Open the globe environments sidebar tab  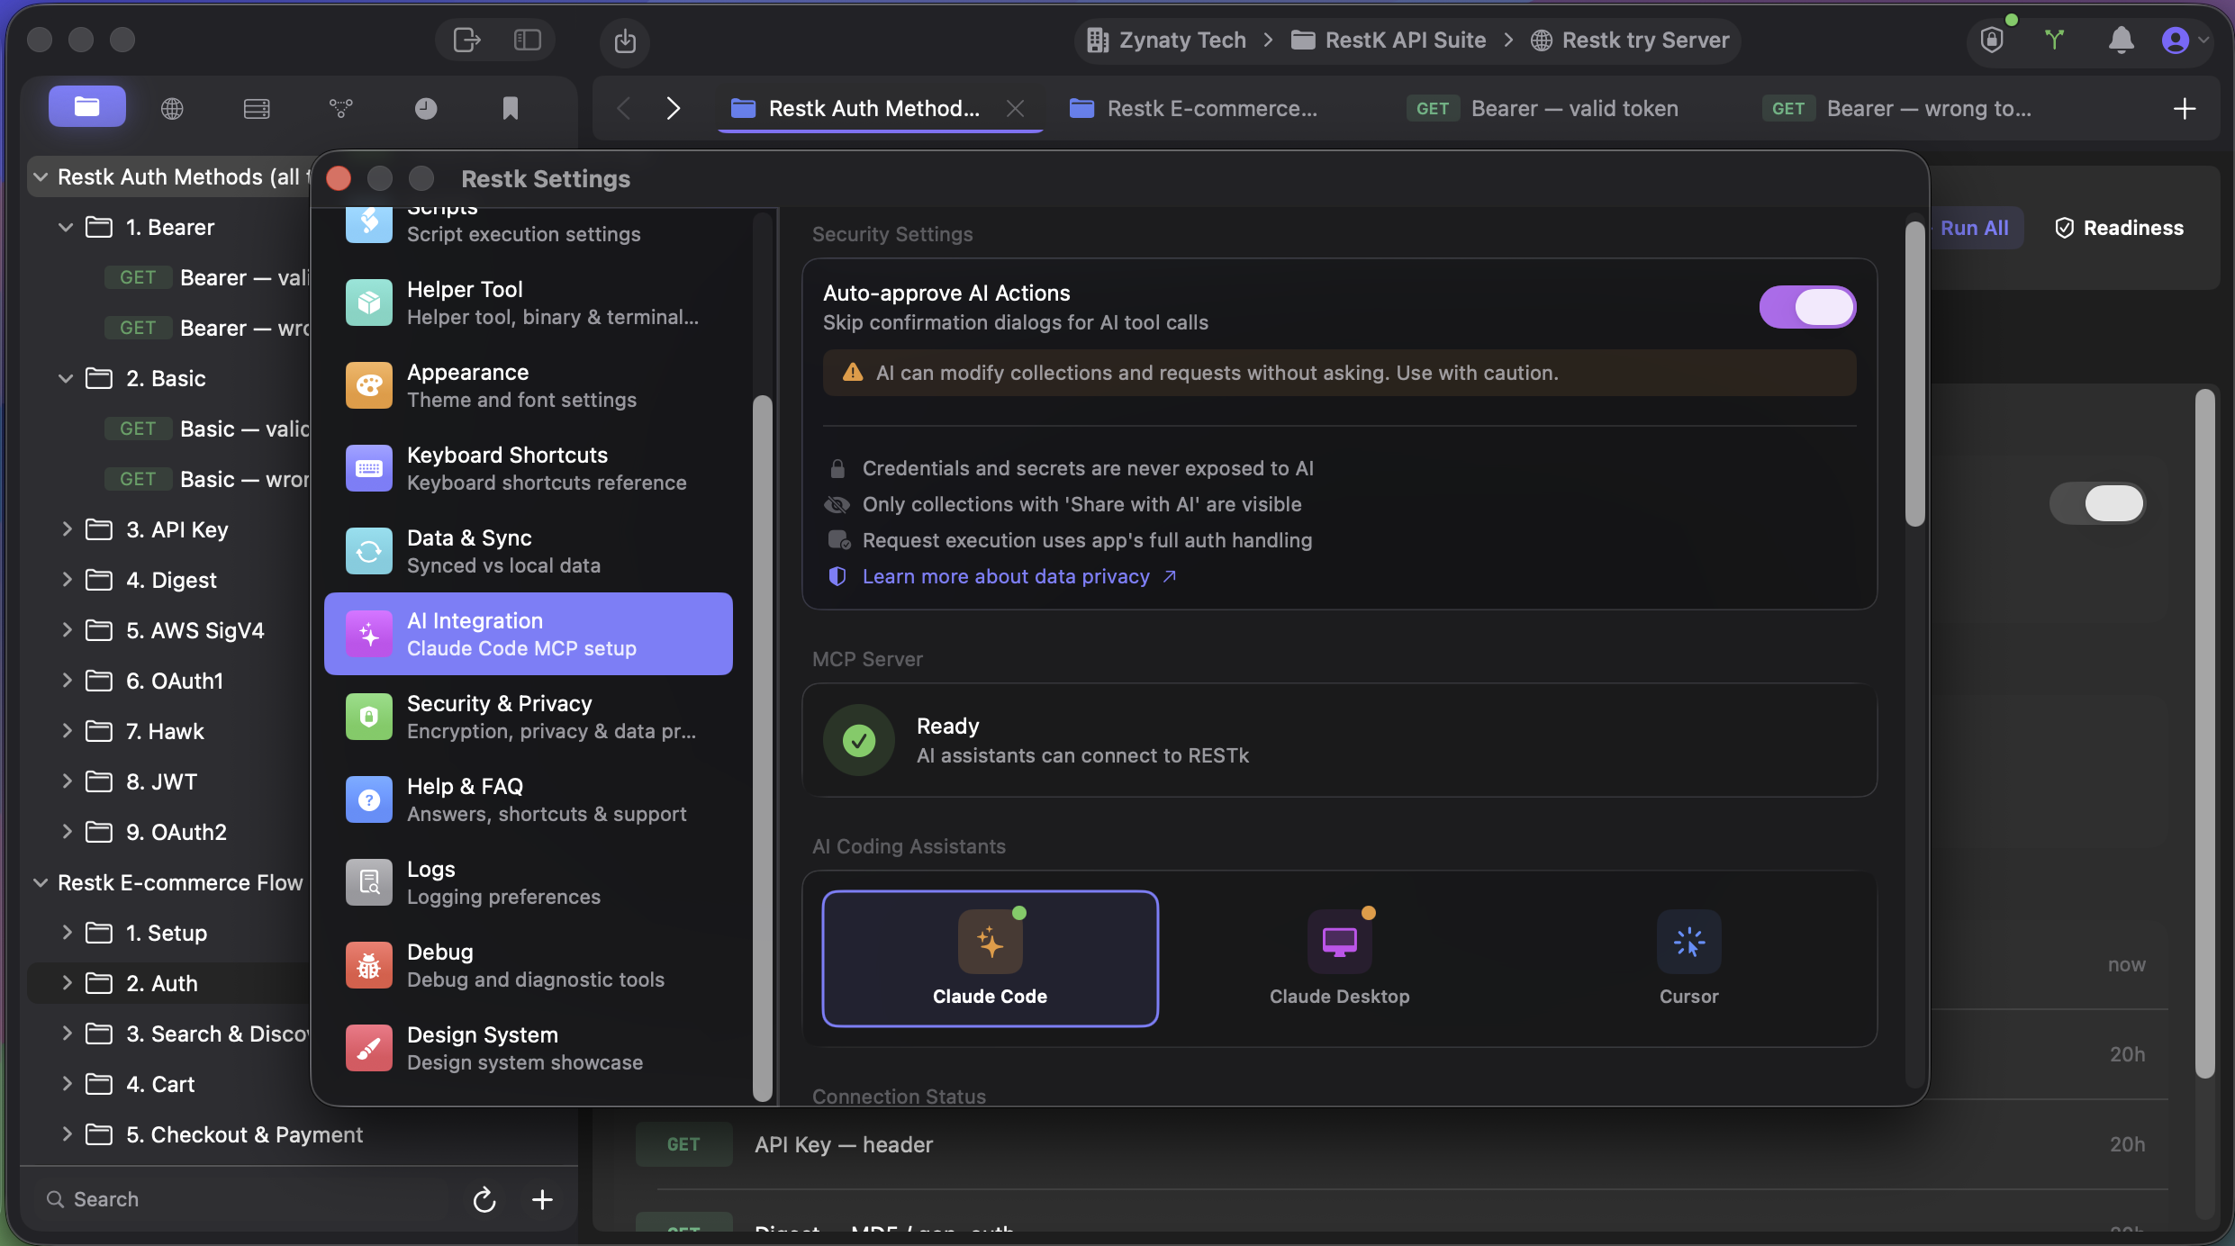point(172,108)
